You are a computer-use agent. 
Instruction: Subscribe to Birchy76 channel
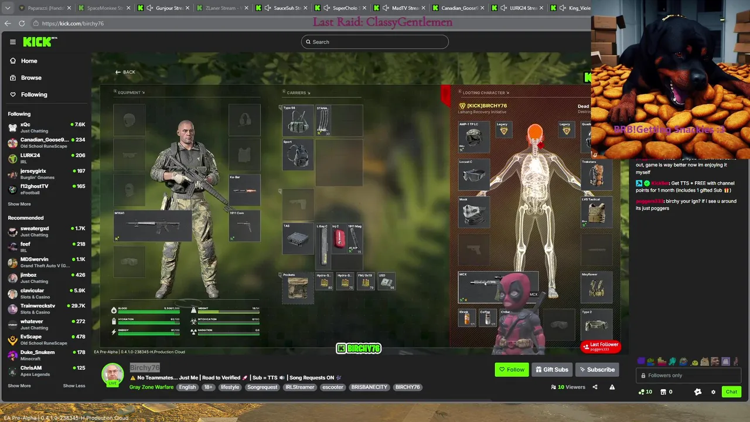click(x=597, y=369)
